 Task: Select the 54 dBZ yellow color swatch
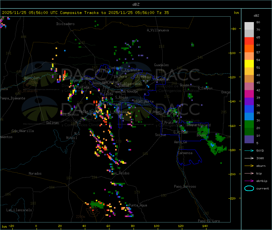pos(249,64)
